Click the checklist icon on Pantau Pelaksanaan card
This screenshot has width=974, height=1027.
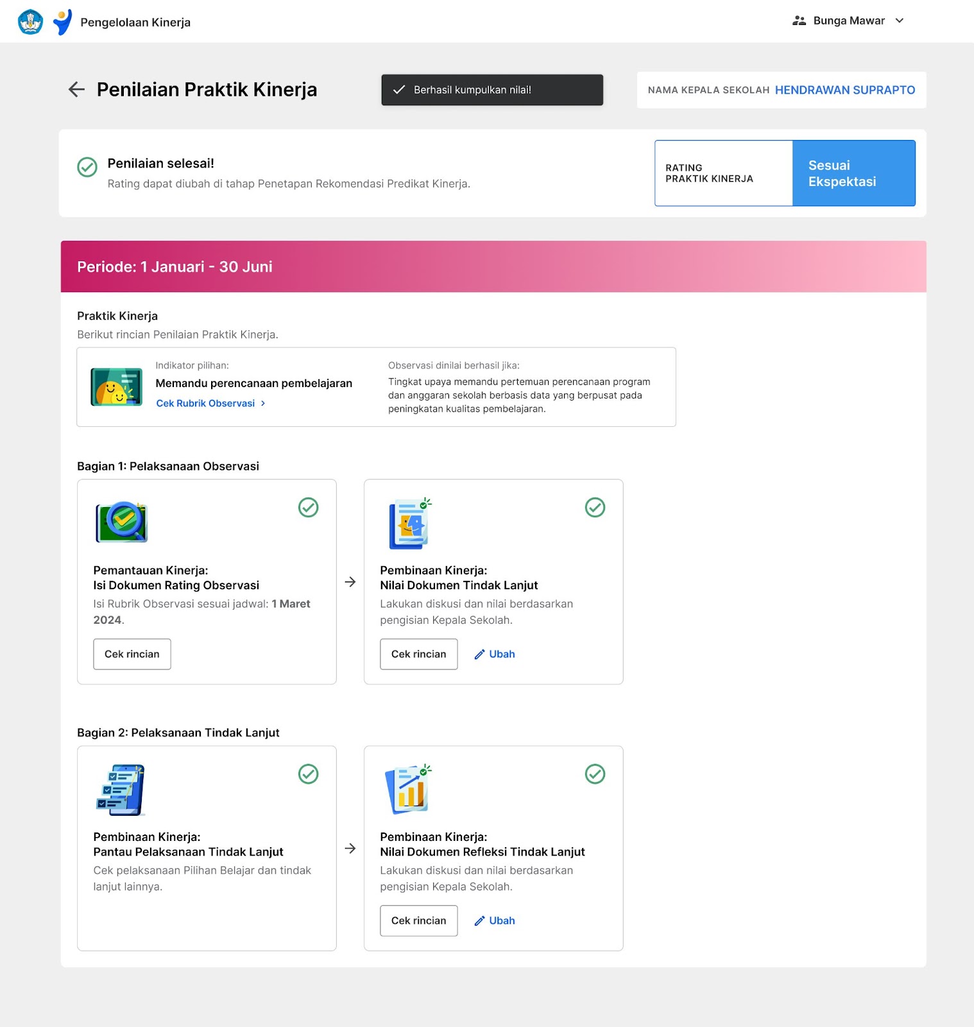click(x=121, y=790)
